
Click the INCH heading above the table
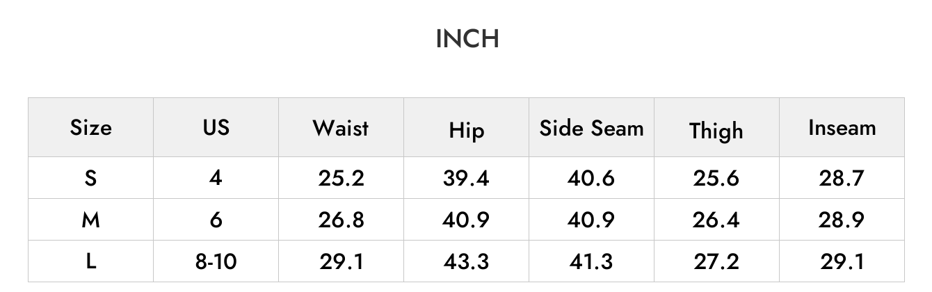pyautogui.click(x=467, y=39)
